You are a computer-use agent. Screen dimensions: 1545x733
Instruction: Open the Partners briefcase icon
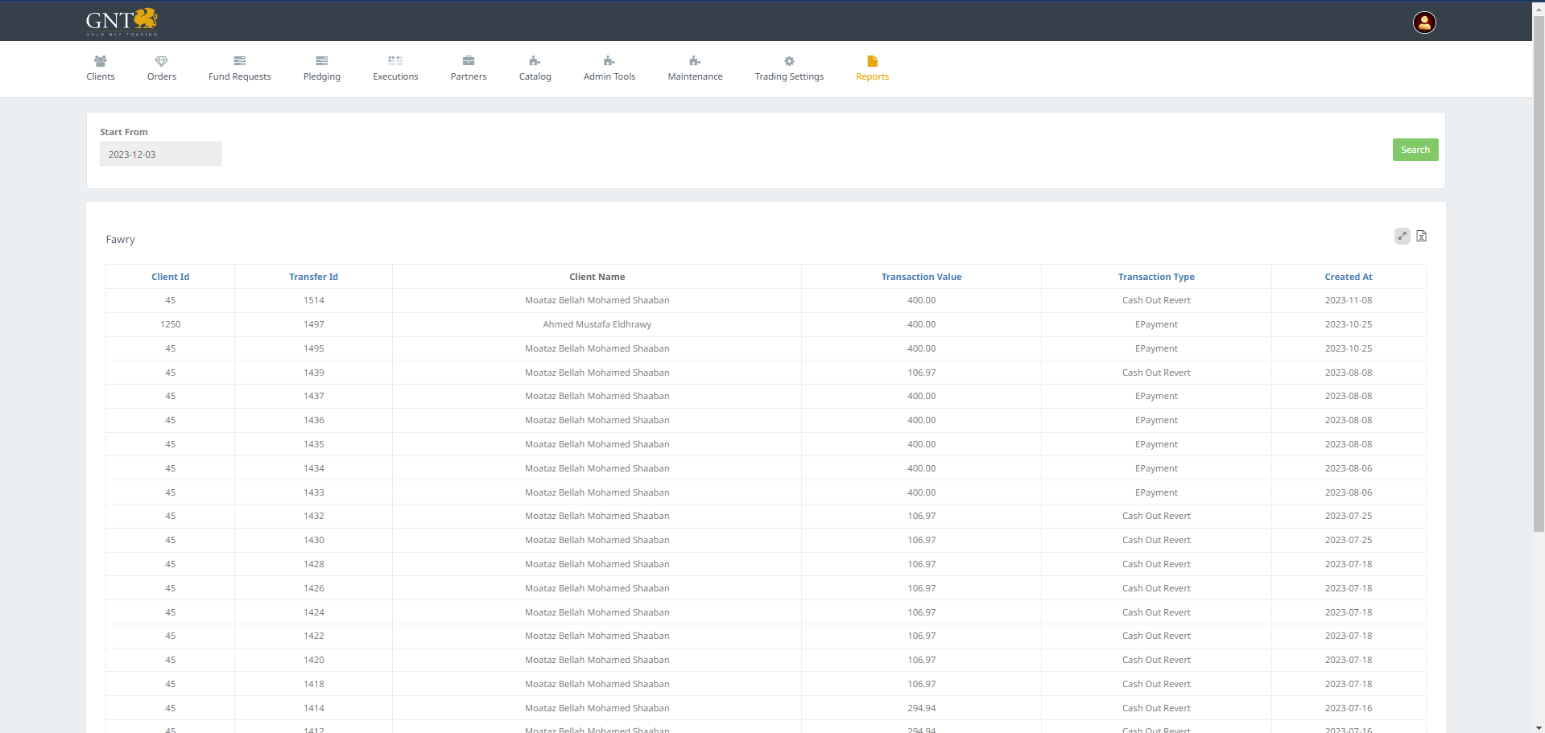click(469, 61)
